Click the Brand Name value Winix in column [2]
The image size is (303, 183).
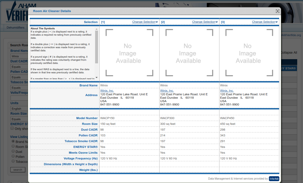click(x=164, y=85)
